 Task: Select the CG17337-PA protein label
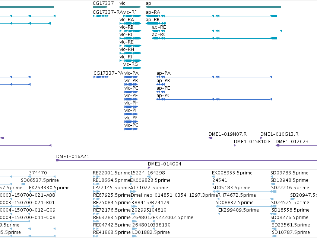point(108,73)
